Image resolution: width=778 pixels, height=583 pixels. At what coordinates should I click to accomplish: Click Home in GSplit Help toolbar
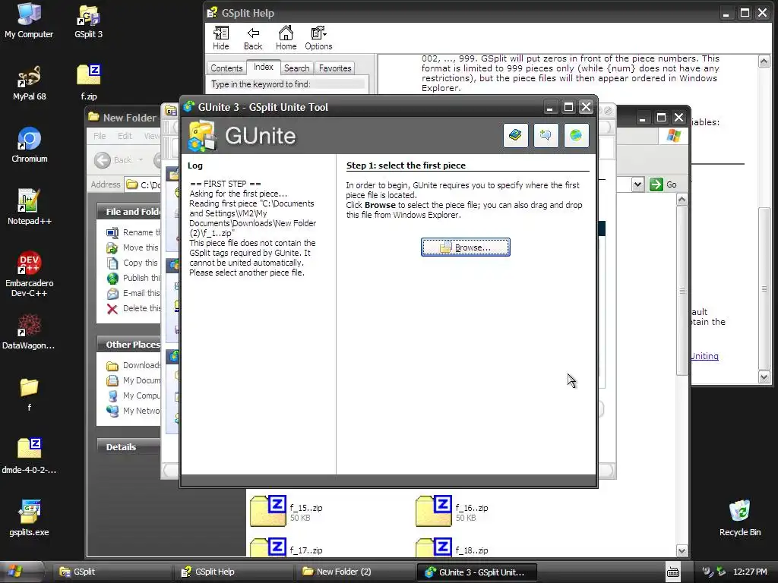coord(286,38)
